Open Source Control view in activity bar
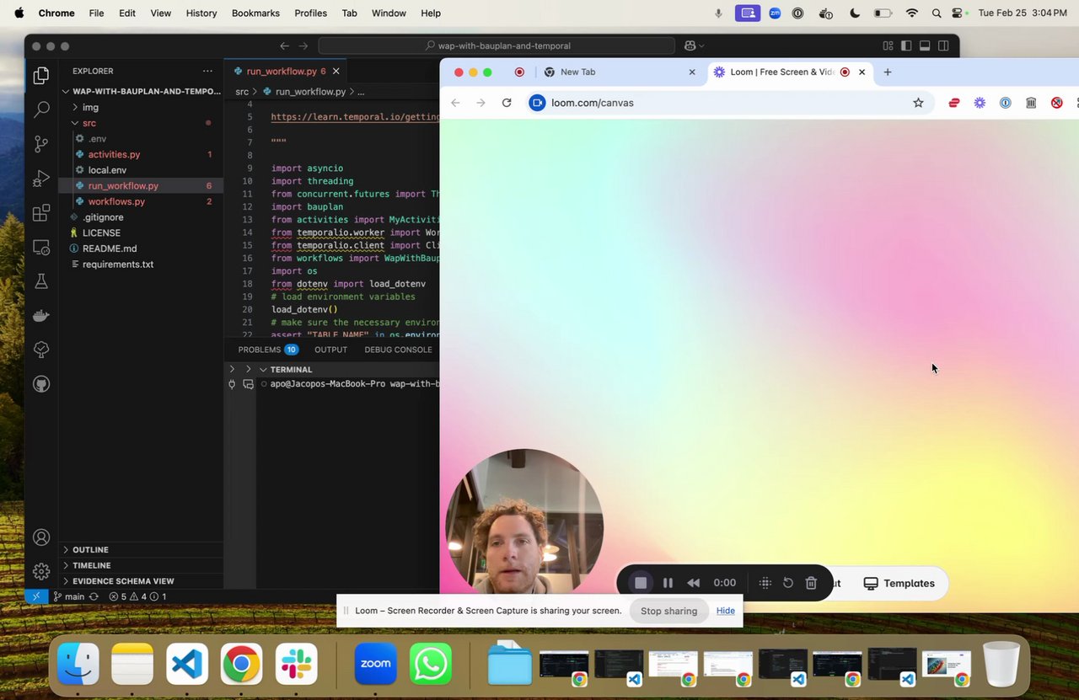The height and width of the screenshot is (700, 1079). coord(40,144)
